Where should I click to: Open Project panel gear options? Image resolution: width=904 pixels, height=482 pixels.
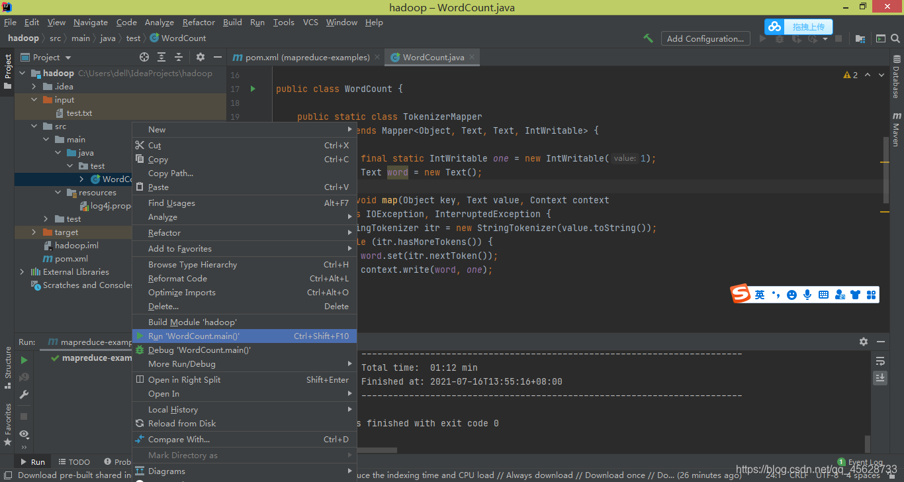(201, 57)
